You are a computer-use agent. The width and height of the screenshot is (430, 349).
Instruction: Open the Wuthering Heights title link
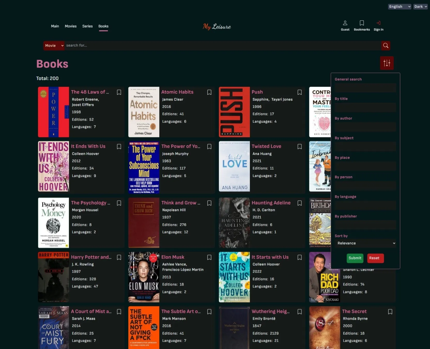click(x=271, y=311)
